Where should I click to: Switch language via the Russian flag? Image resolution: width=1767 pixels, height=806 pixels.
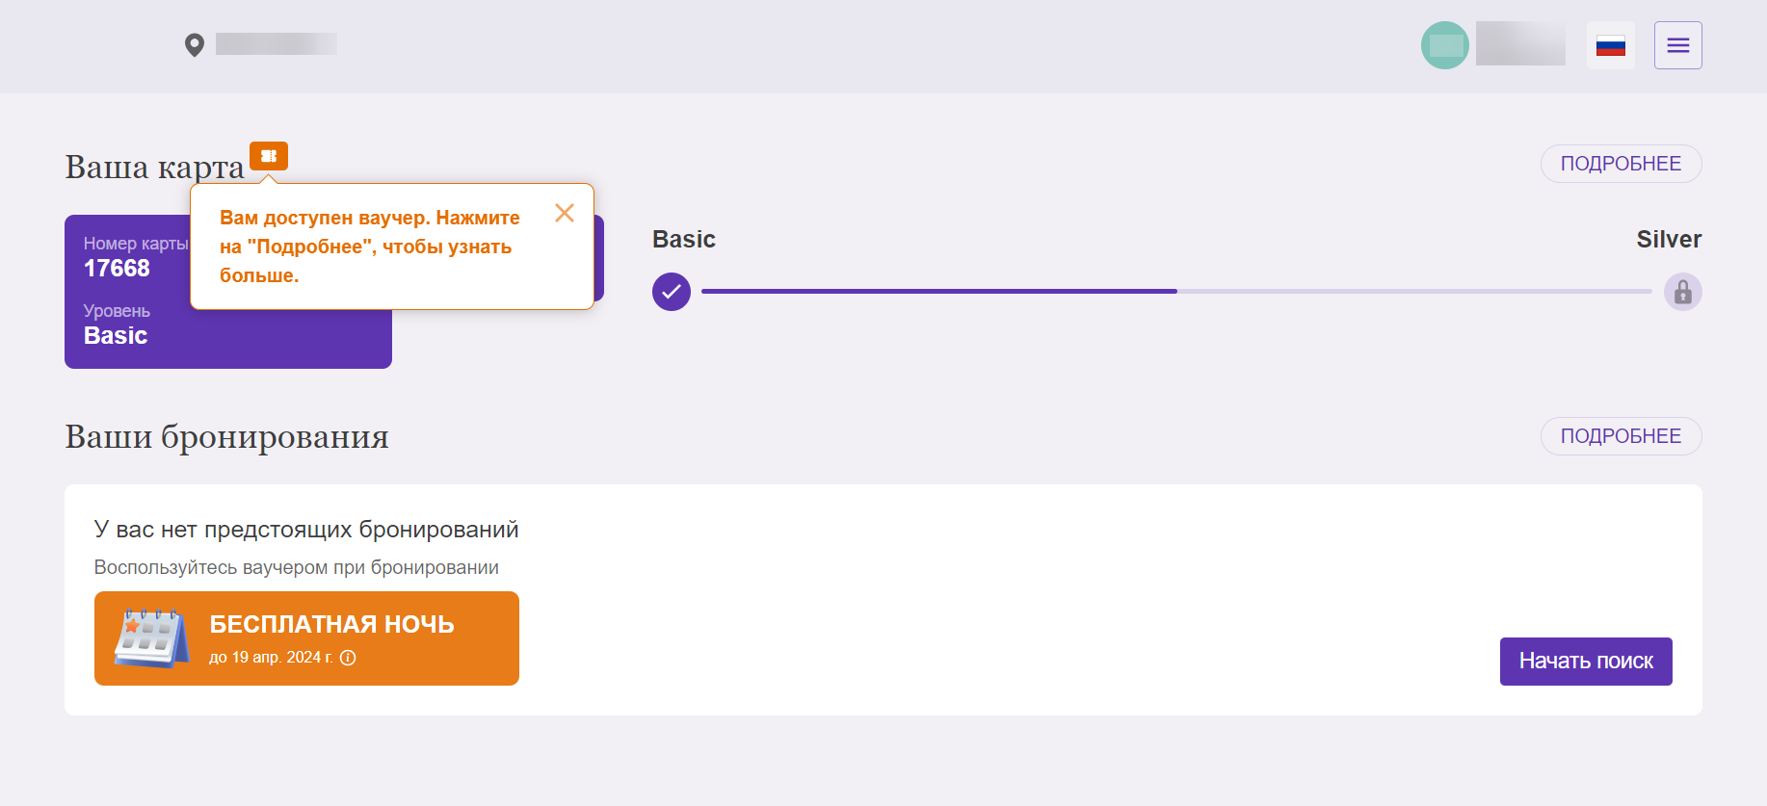1611,45
